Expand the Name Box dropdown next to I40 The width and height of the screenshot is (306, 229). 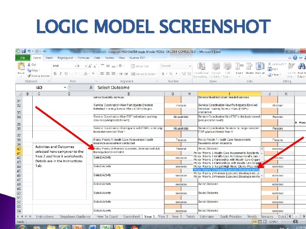pyautogui.click(x=65, y=87)
